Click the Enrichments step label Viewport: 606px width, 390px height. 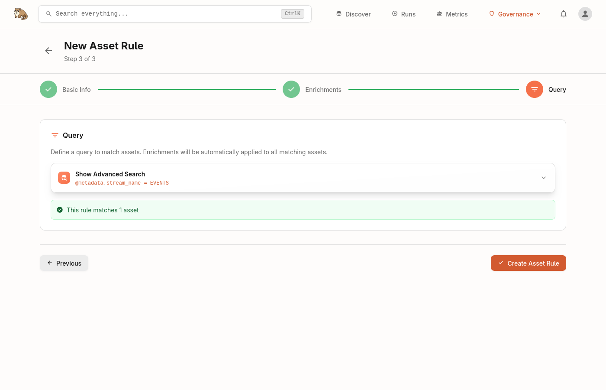[323, 90]
